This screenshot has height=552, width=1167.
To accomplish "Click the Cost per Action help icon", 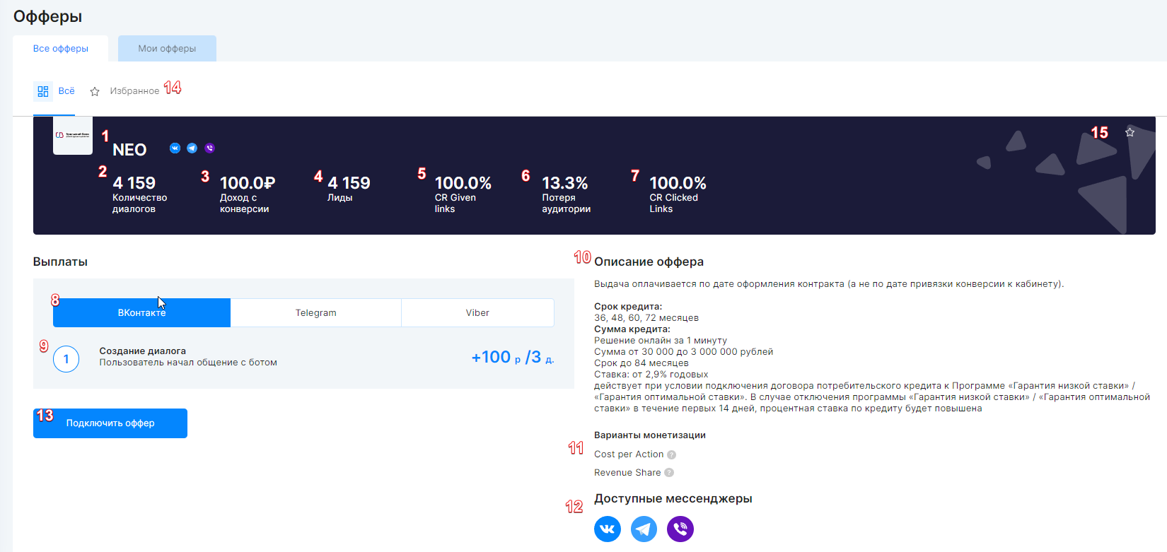I will (x=671, y=455).
